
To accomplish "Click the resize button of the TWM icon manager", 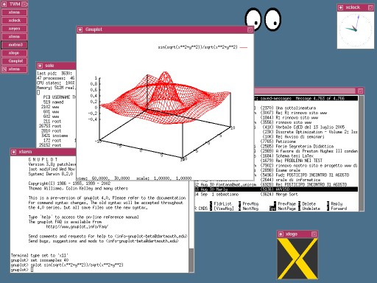I will coord(24,4).
